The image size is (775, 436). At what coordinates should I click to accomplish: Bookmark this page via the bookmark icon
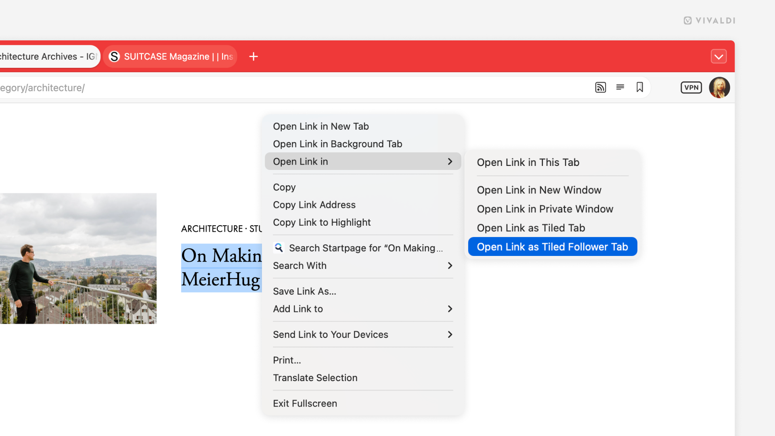point(640,87)
